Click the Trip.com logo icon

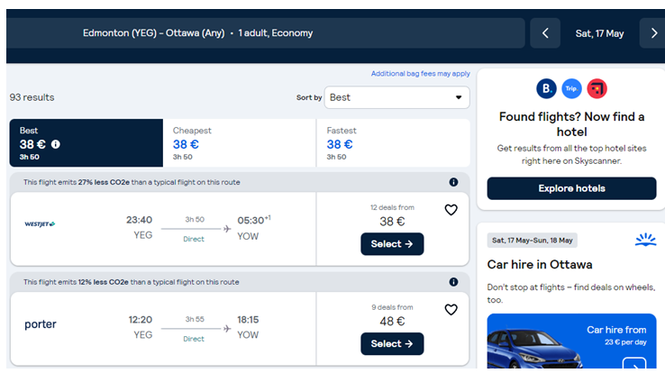tap(571, 88)
